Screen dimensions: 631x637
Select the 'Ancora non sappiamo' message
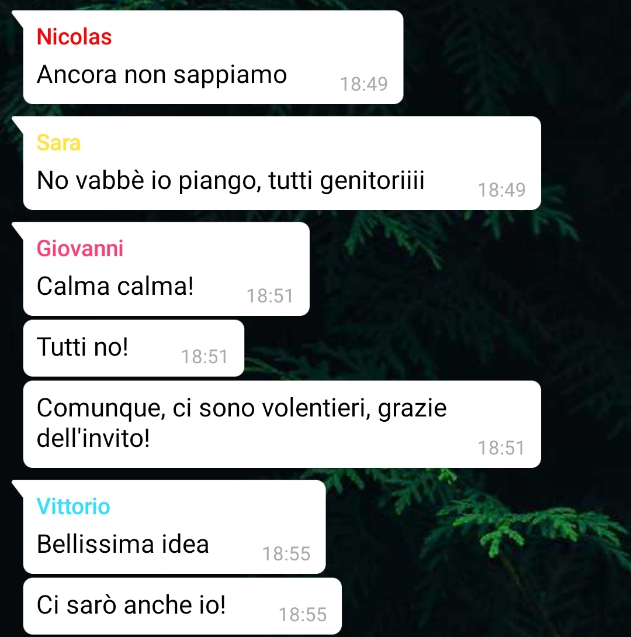(213, 57)
